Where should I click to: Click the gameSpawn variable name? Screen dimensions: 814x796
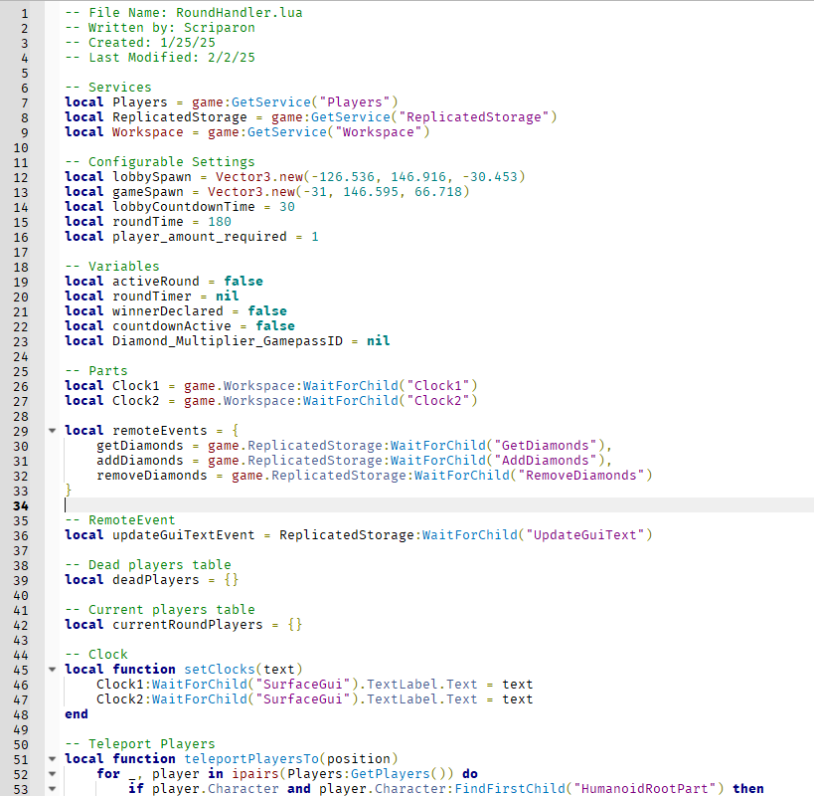148,192
